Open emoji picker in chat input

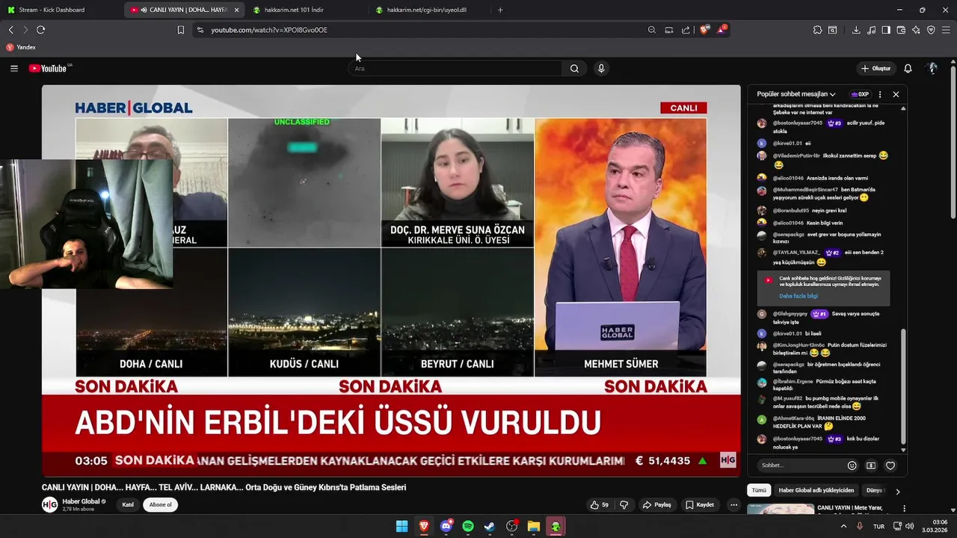pyautogui.click(x=852, y=466)
